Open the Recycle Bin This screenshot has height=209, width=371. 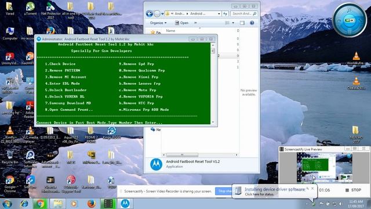10,157
